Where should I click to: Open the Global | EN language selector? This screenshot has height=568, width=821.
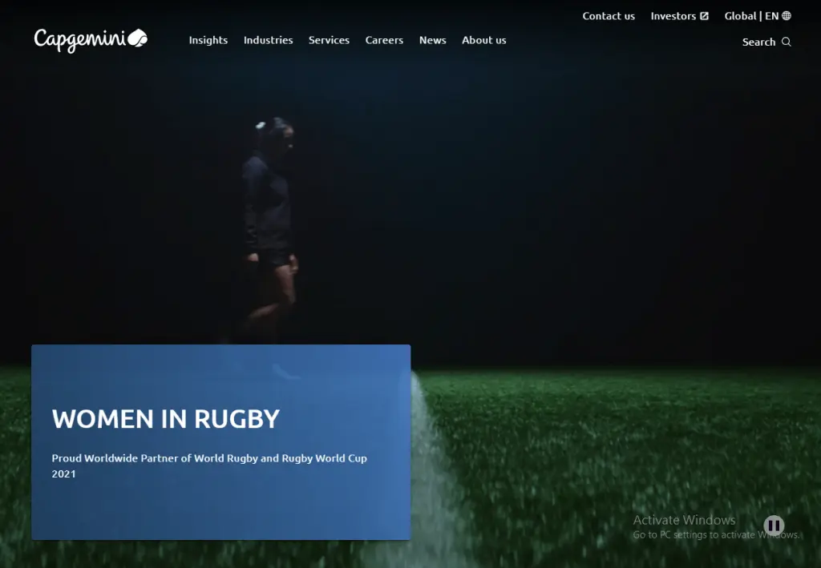click(x=758, y=16)
